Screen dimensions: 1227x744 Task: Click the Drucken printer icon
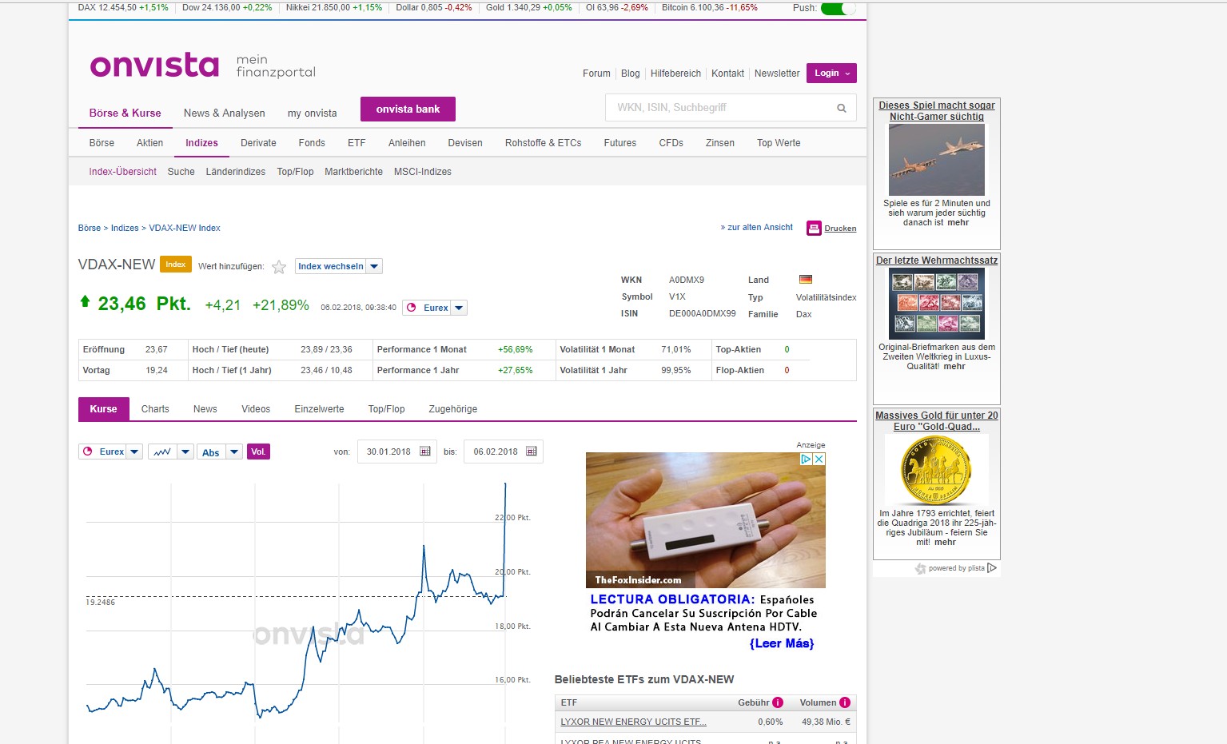click(814, 228)
